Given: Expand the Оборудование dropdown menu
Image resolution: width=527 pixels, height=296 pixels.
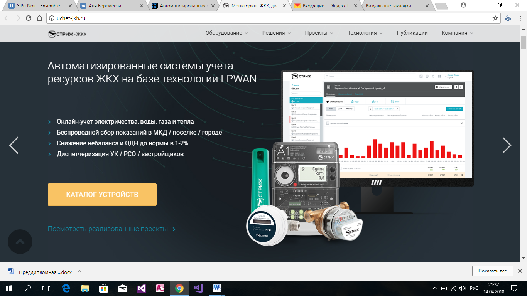Looking at the screenshot, I should [226, 33].
